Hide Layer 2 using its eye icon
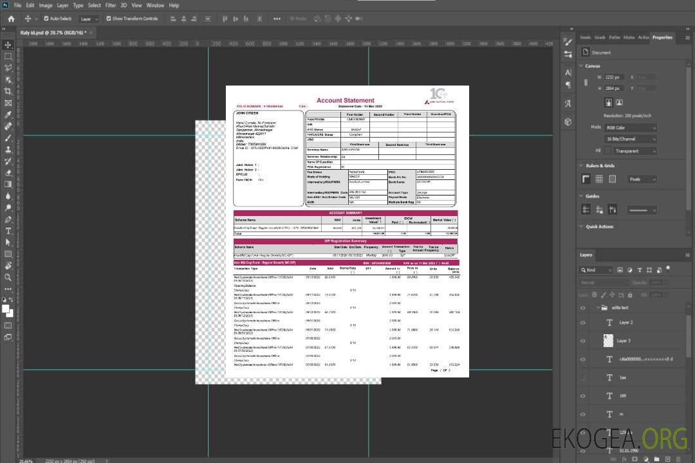Viewport: 695px width, 463px height. coord(583,323)
